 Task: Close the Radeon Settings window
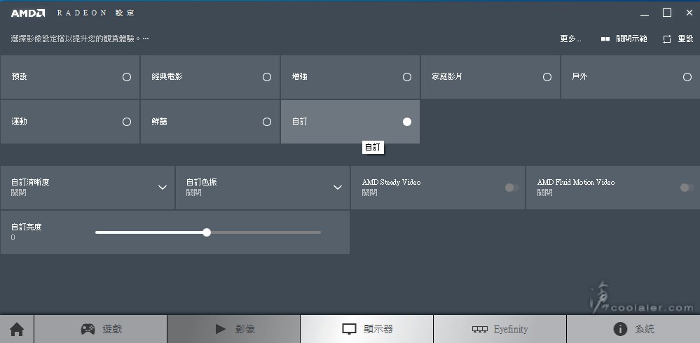(x=689, y=13)
